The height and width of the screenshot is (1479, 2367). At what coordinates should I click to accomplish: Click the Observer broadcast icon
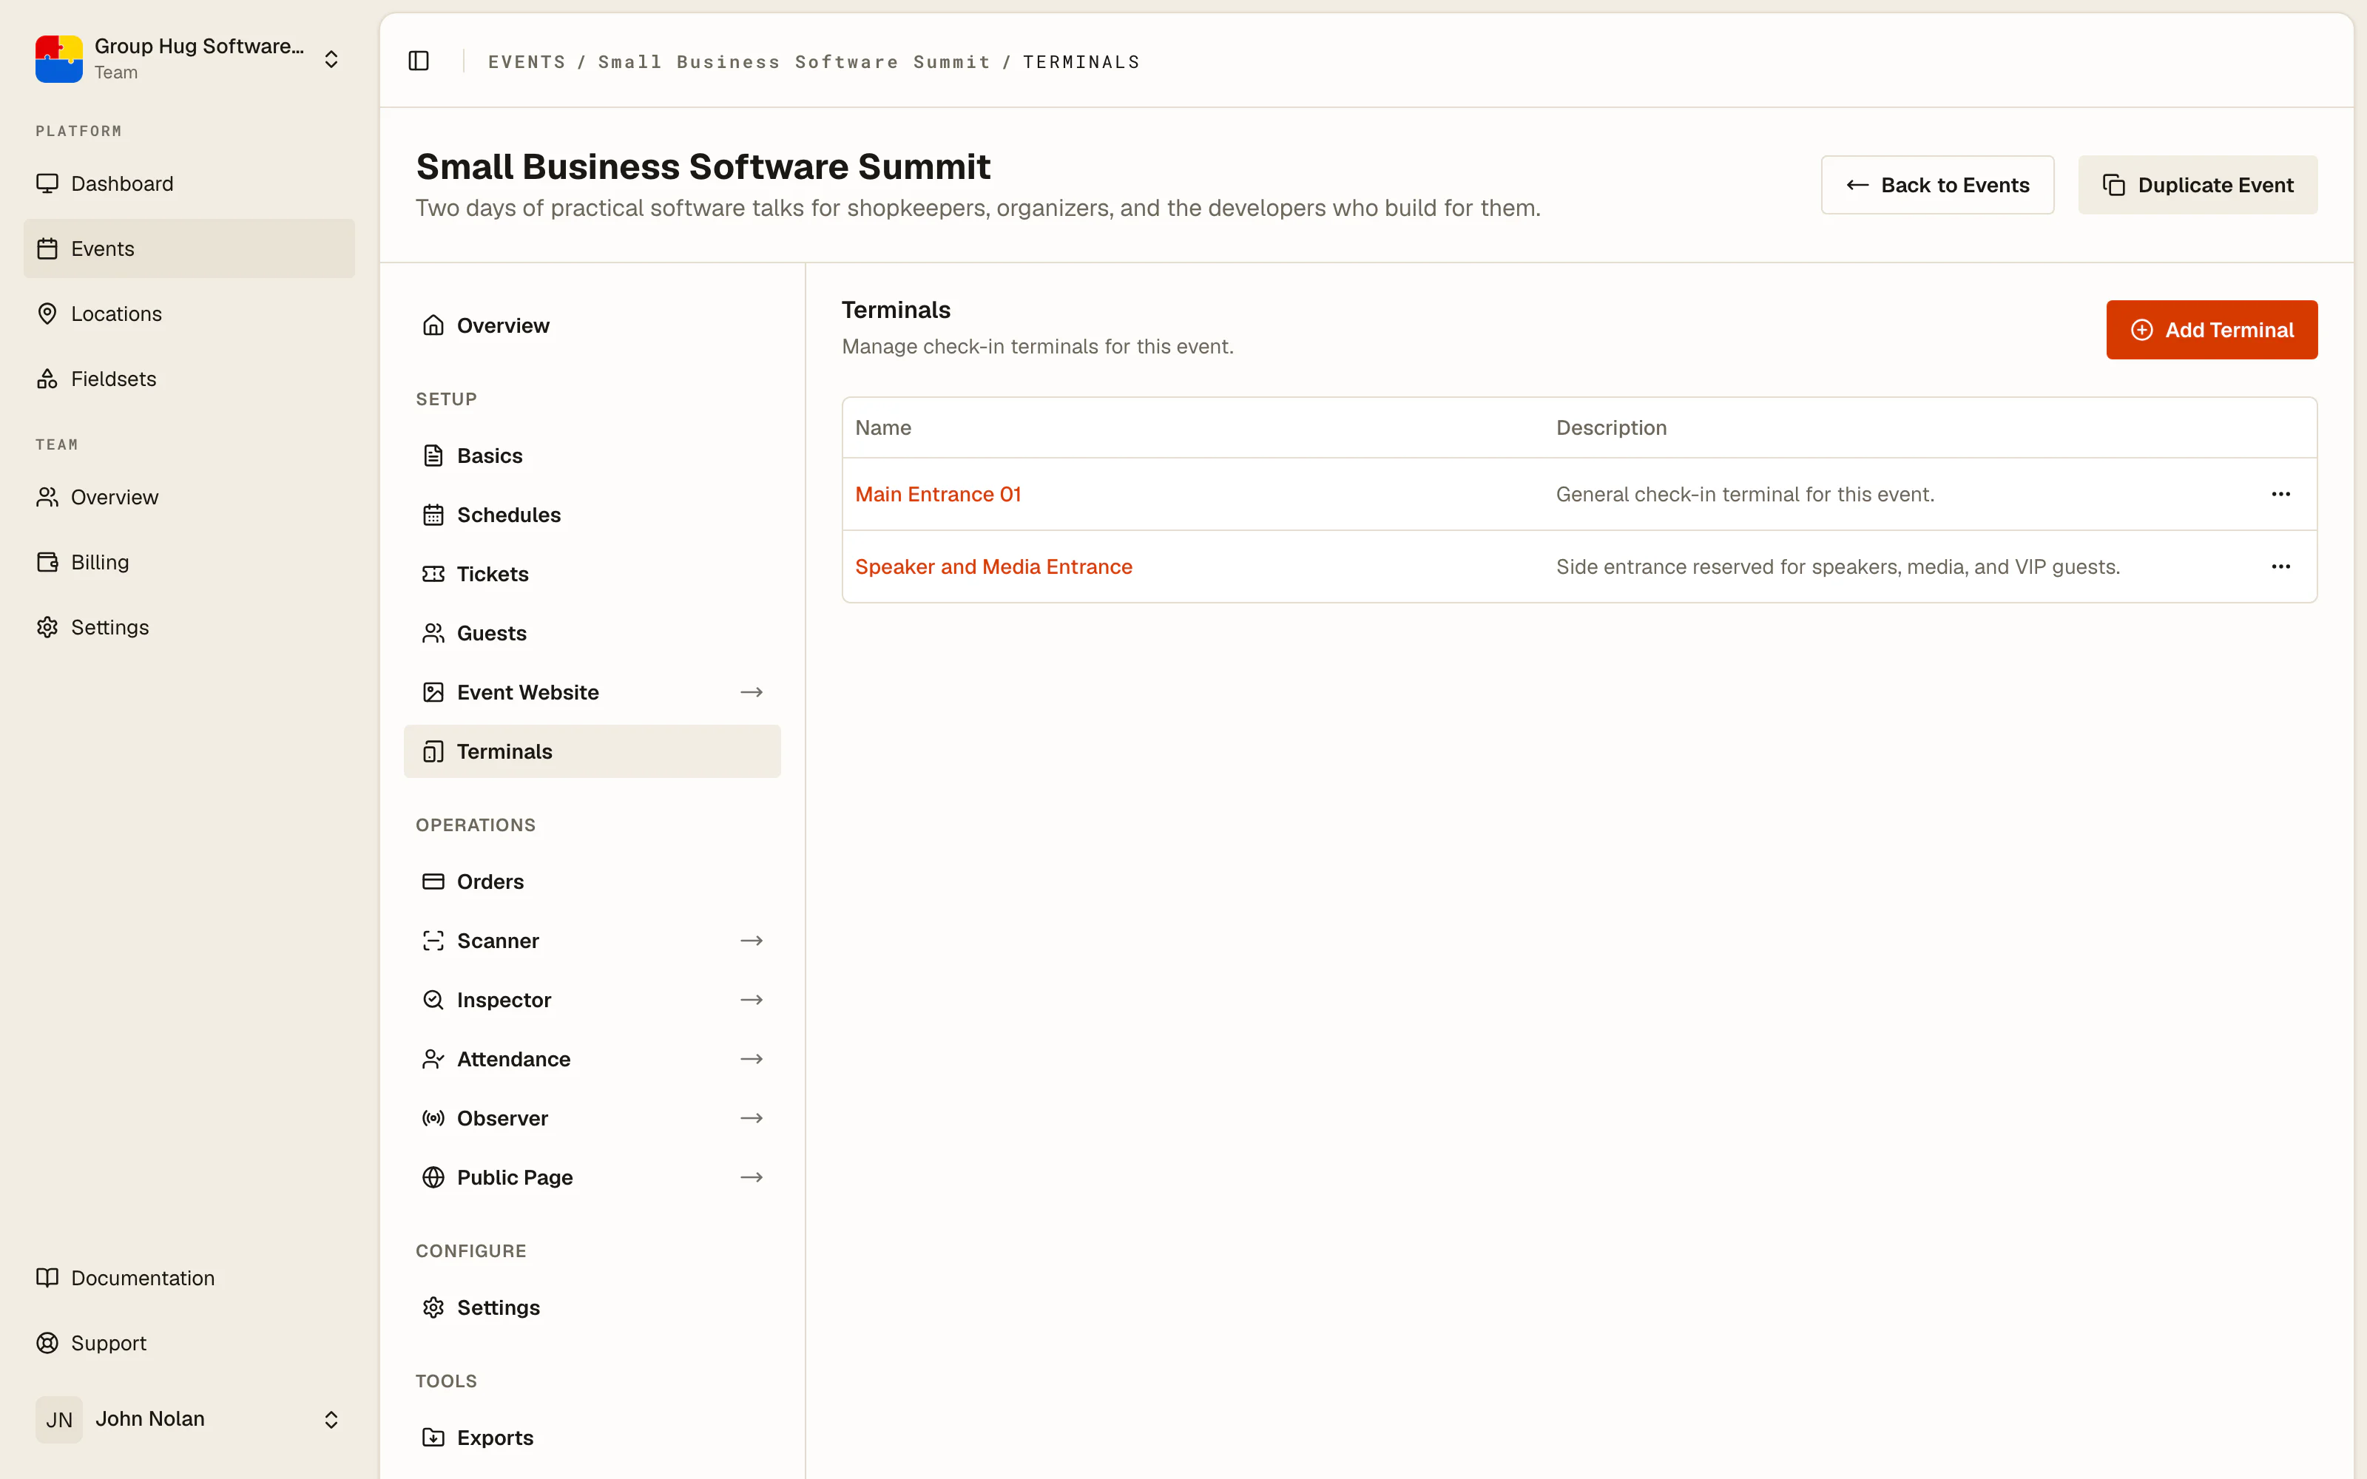coord(433,1118)
